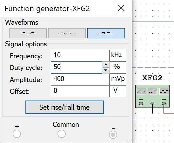Screen dimensions: 174x143
Task: Click the square wave icon on XFG2 component
Action: [164, 91]
